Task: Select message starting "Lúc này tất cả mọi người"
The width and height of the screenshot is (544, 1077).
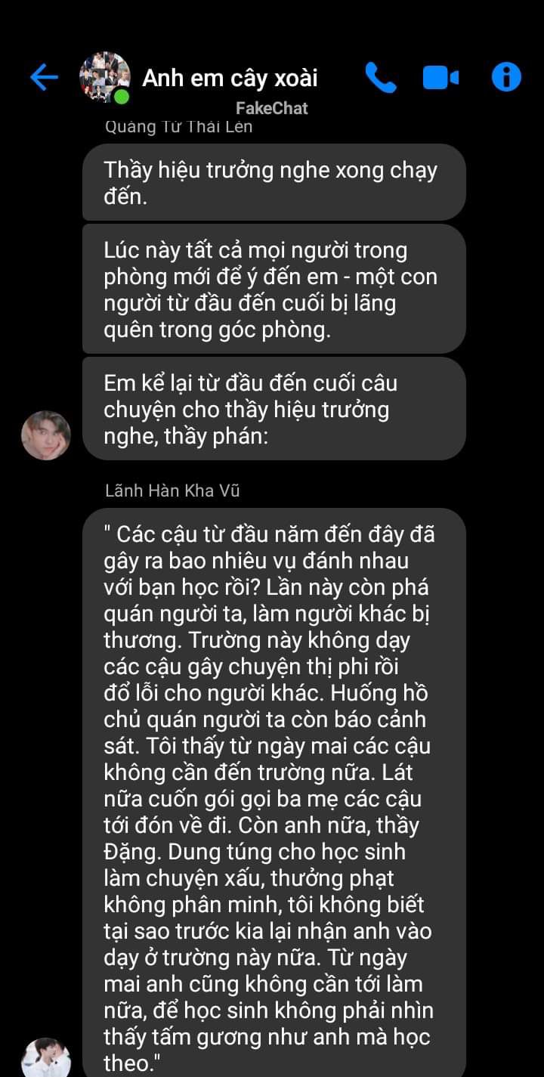Action: click(274, 289)
